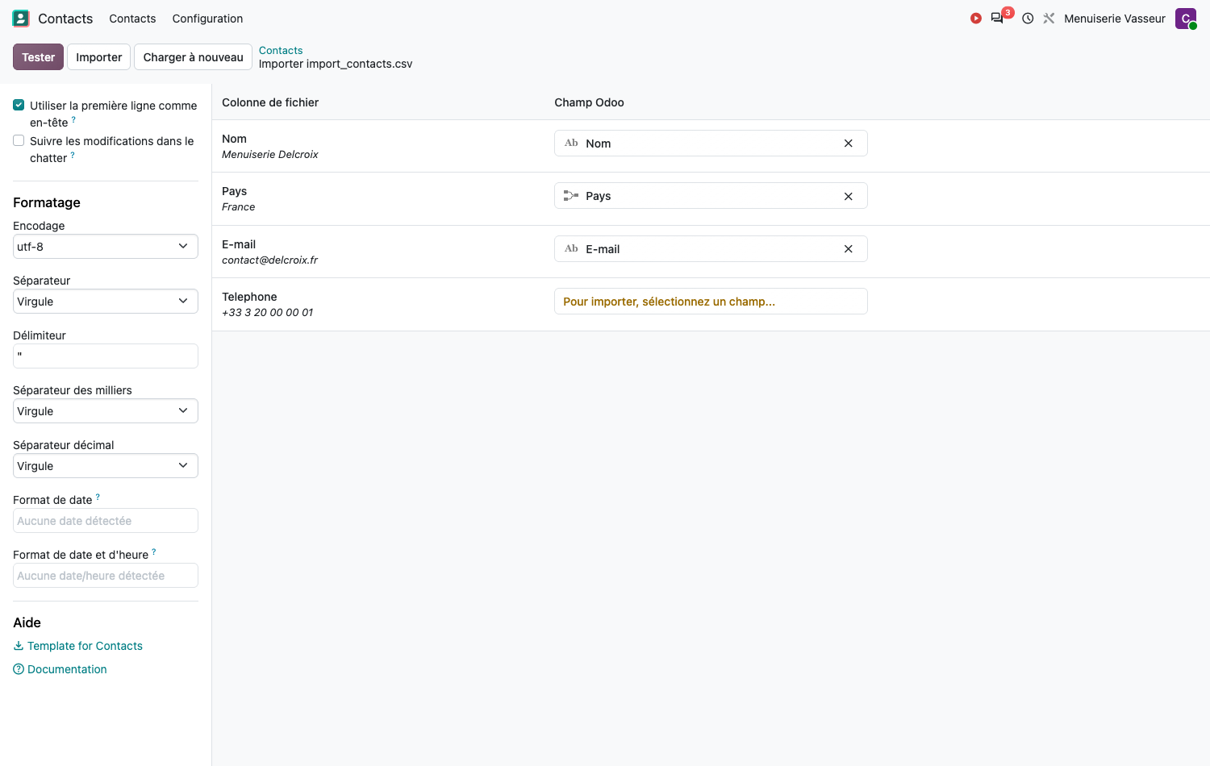Open the Contacts menu item
The width and height of the screenshot is (1210, 766).
(x=132, y=19)
